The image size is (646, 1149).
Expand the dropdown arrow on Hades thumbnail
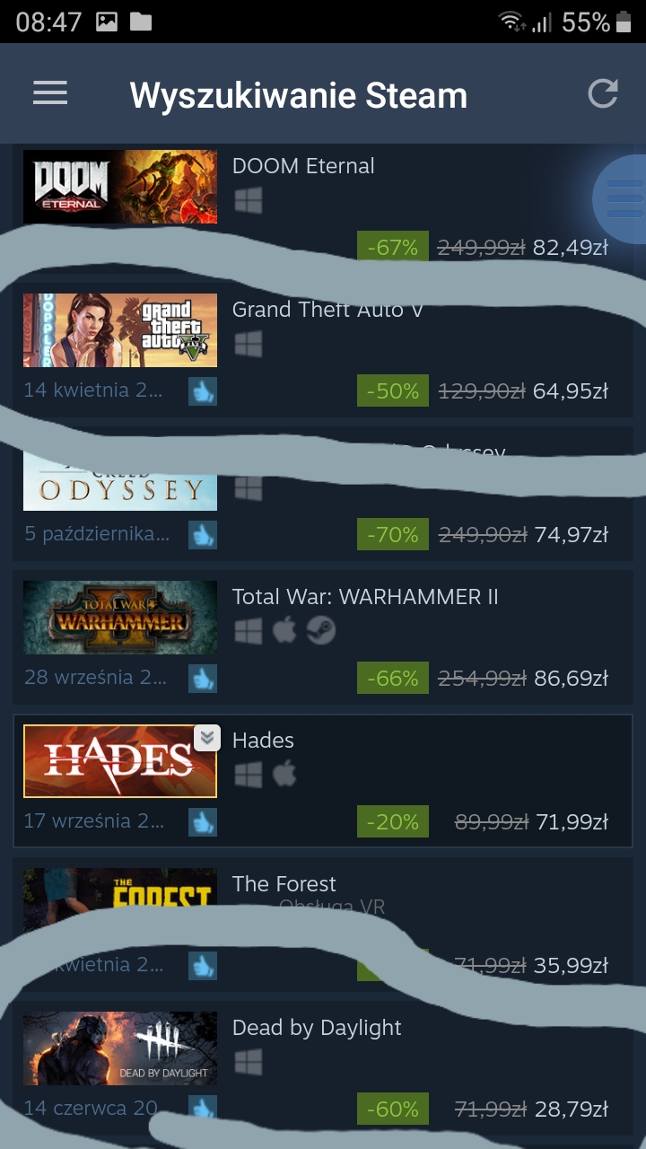click(207, 738)
